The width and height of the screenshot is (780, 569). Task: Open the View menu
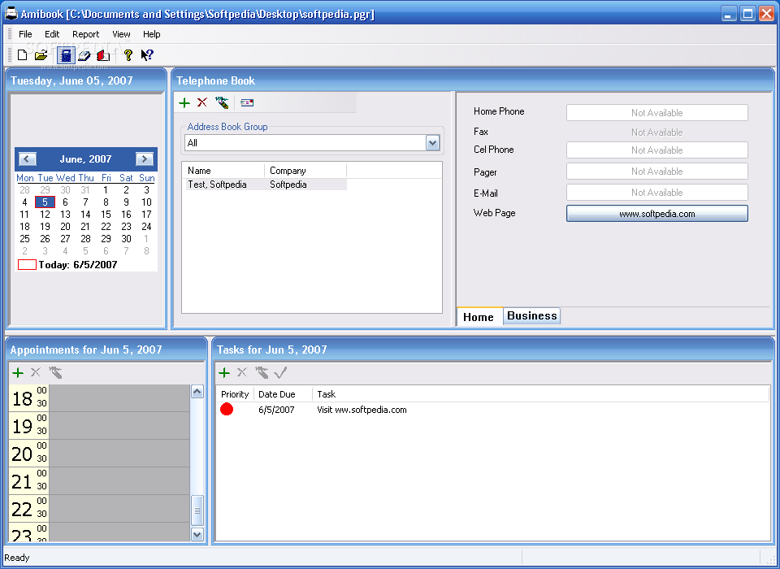[121, 34]
